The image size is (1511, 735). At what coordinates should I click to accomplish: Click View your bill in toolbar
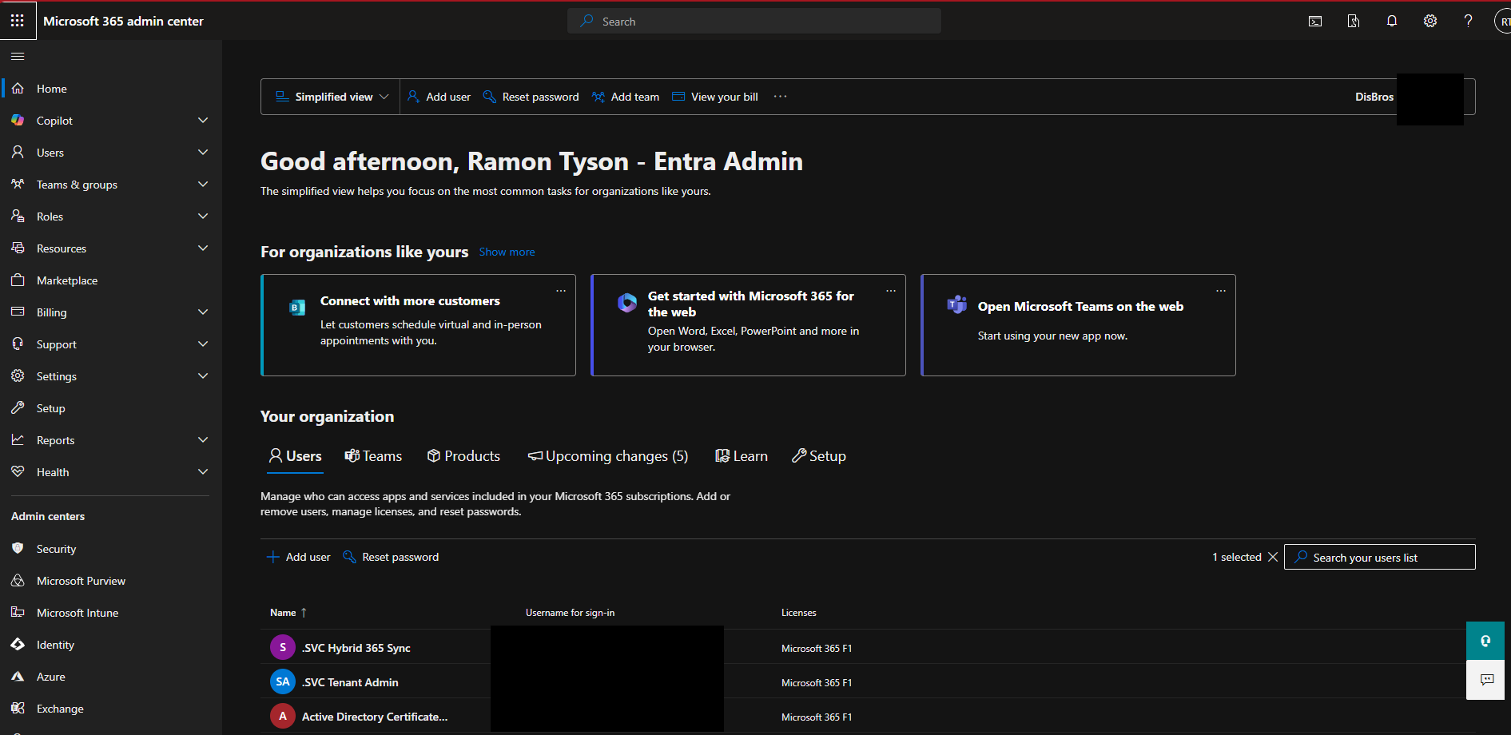(715, 97)
